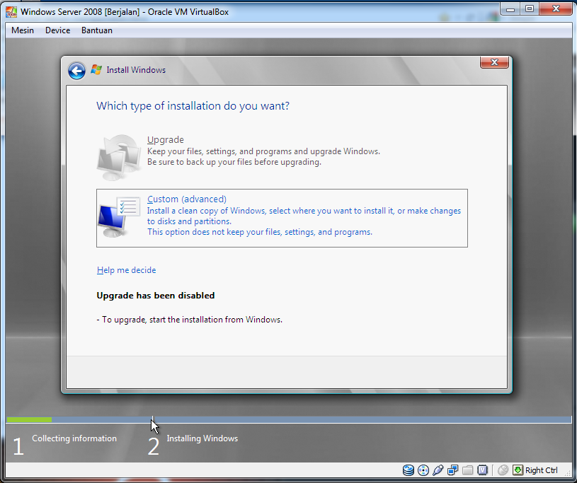The height and width of the screenshot is (483, 577).
Task: Close the Install Windows dialog
Action: [494, 62]
